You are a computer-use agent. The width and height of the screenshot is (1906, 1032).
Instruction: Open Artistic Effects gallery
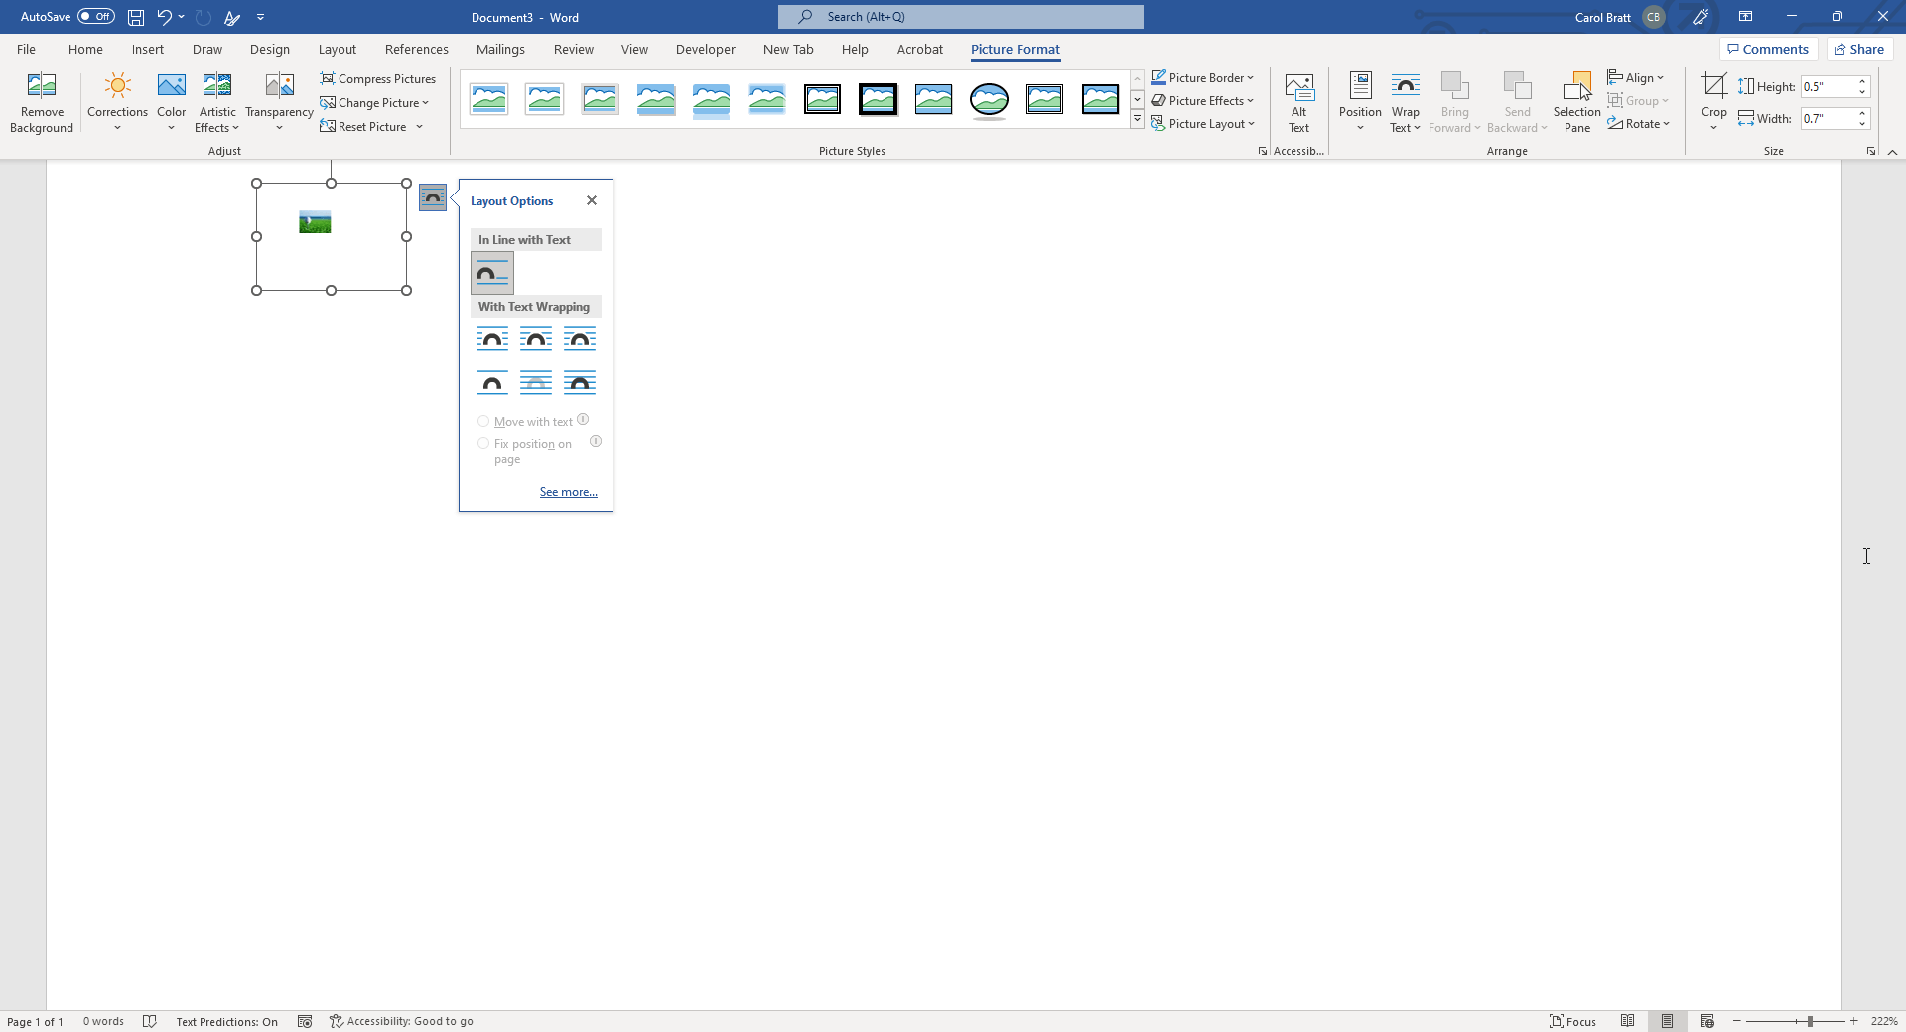pos(217,102)
